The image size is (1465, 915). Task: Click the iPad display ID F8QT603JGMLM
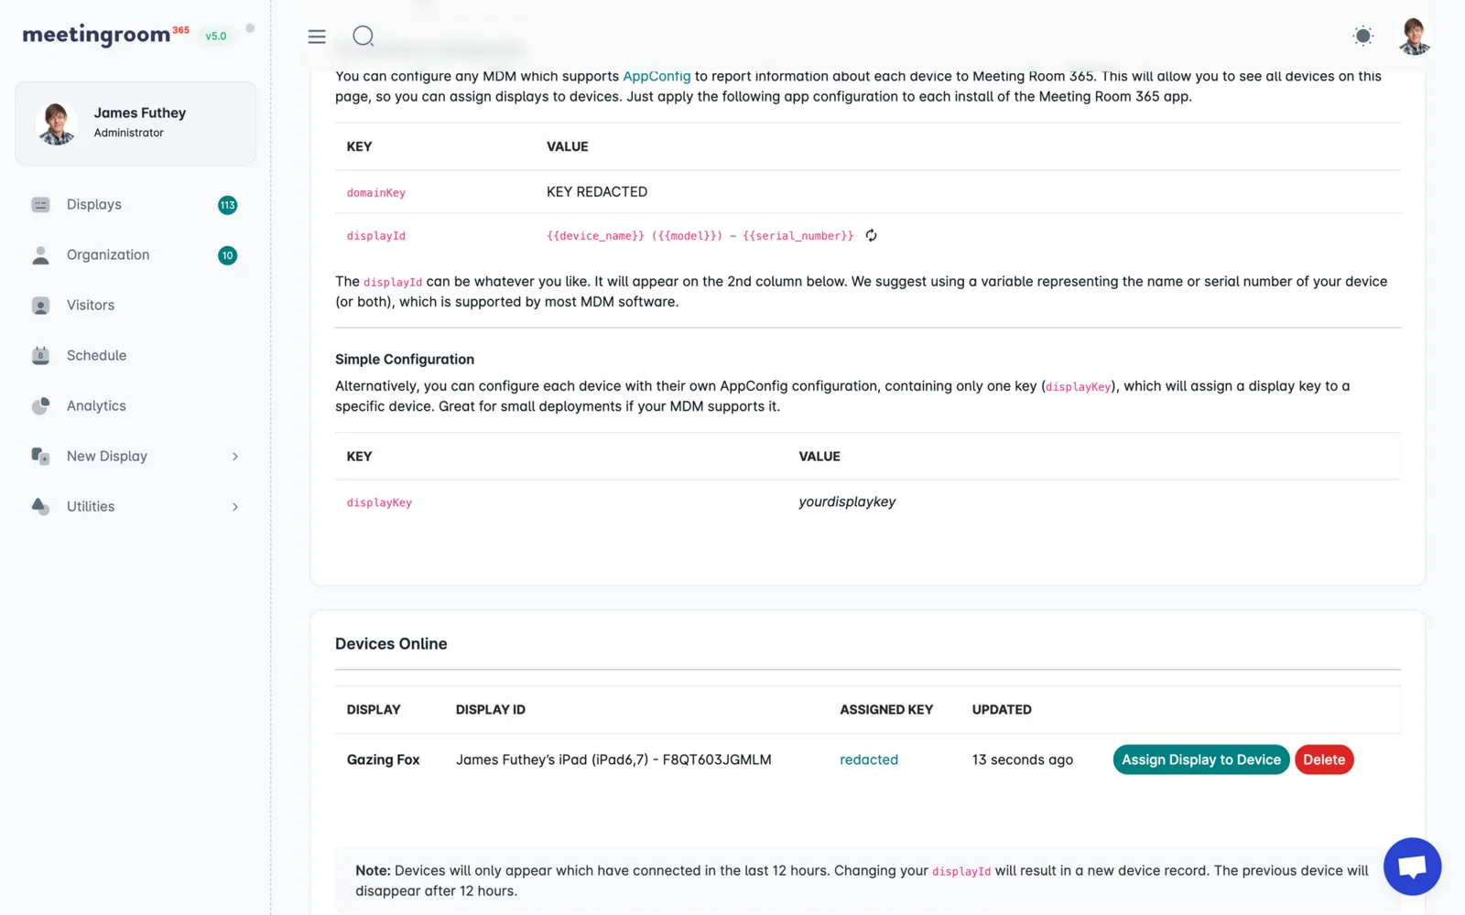[x=613, y=759]
